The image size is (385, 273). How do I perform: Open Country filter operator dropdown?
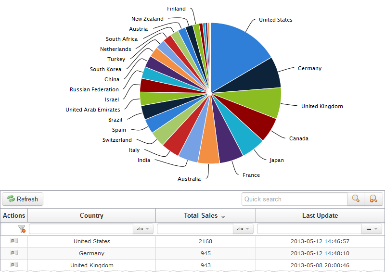pos(143,229)
